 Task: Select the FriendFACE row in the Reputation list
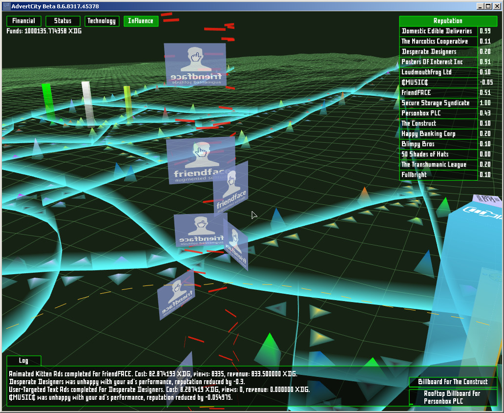point(438,92)
